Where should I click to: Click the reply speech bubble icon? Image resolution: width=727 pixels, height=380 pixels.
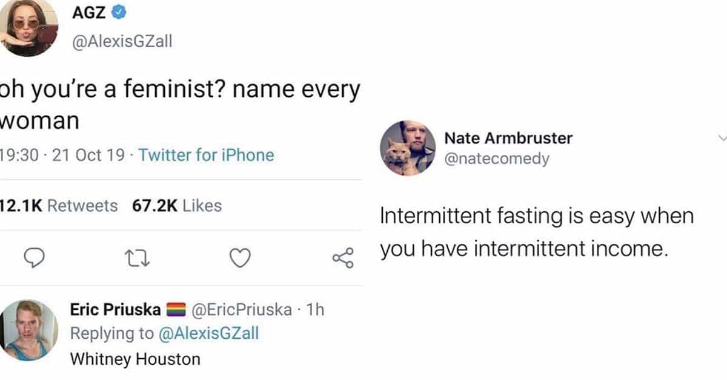36,258
